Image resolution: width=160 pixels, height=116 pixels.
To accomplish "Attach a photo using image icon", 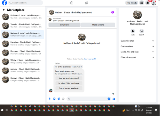I will pos(54,99).
